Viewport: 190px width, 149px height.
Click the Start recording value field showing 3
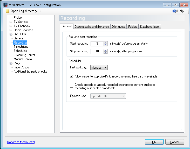click(x=97, y=44)
